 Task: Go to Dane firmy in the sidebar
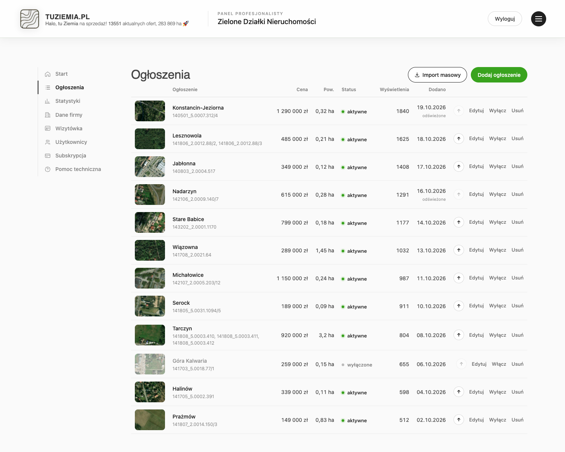69,115
